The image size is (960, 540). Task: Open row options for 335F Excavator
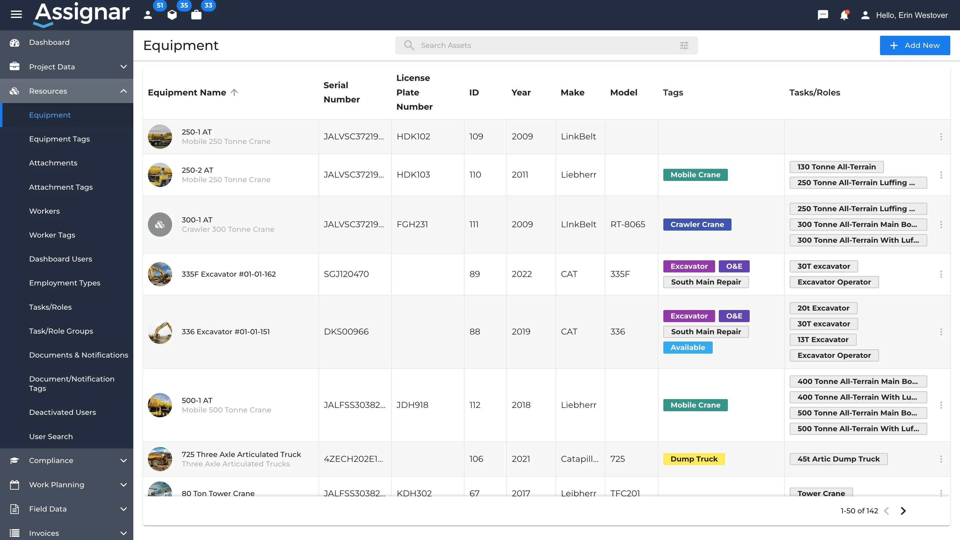click(941, 274)
